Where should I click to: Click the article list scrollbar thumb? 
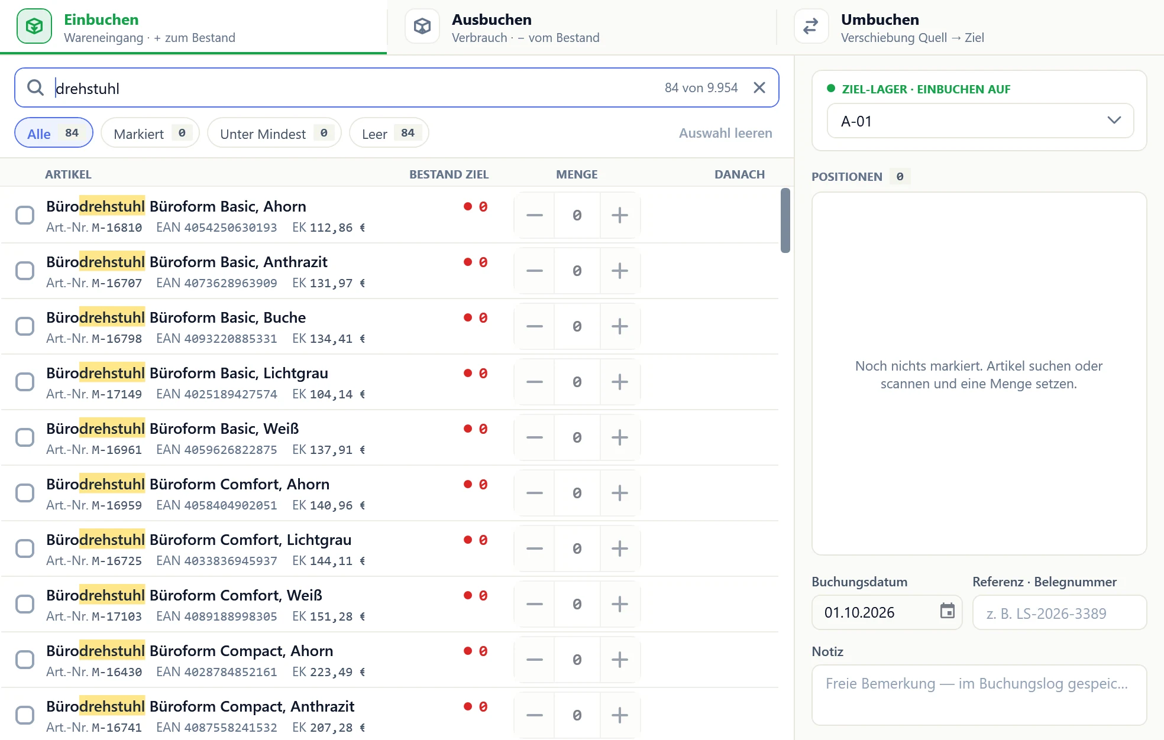click(785, 220)
